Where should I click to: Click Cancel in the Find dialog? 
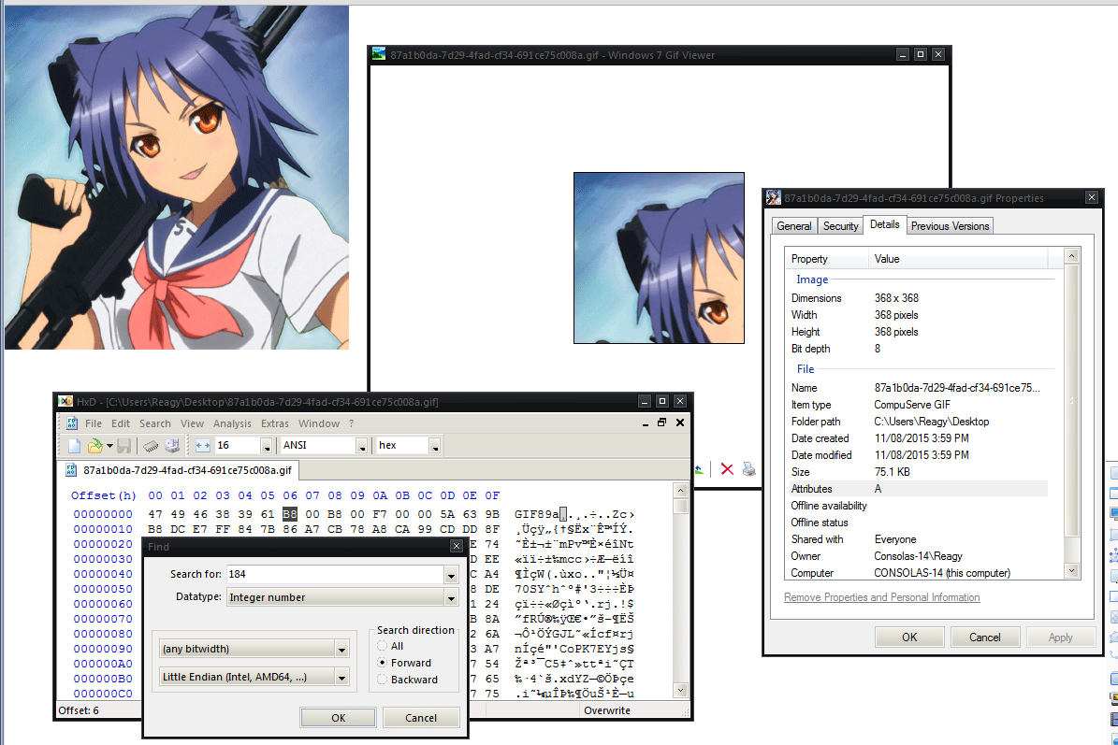click(x=421, y=718)
